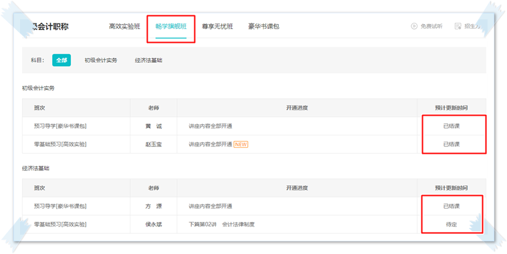
Task: Click 预计更新时间 header in first table
Action: [452, 108]
